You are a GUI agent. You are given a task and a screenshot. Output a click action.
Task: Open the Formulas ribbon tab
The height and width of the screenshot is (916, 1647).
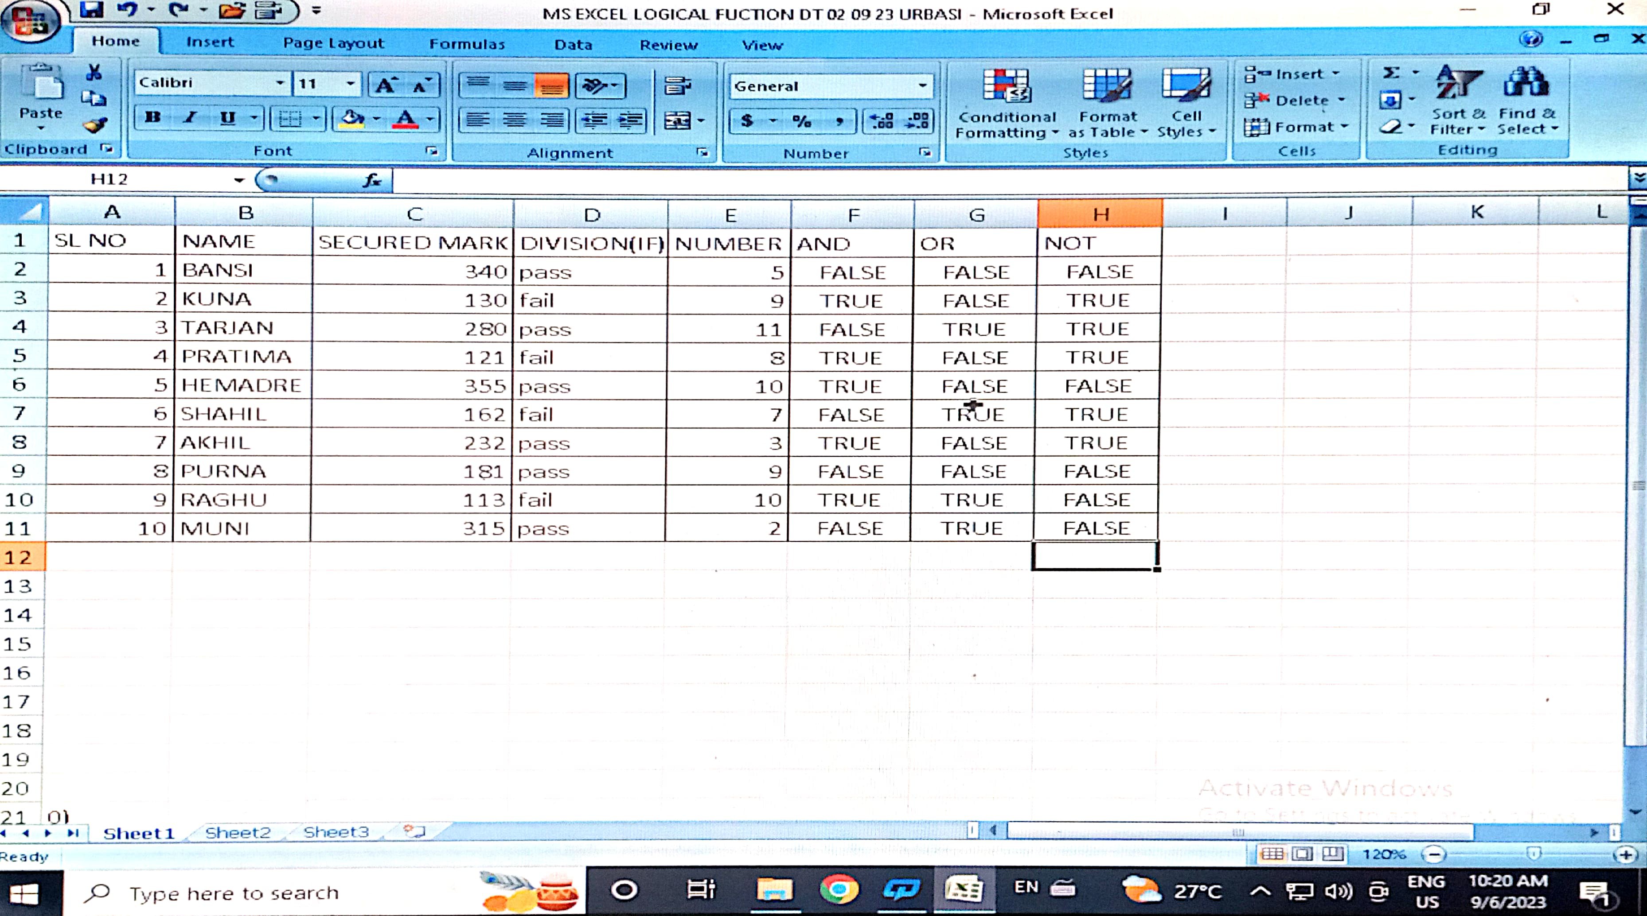coord(467,44)
